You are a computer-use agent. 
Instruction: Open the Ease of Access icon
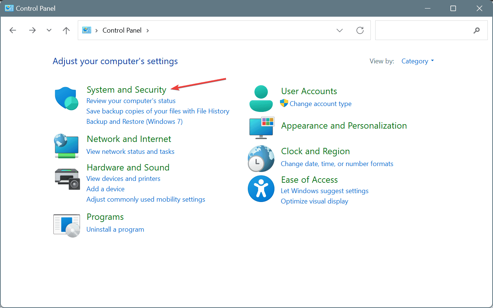coord(261,189)
